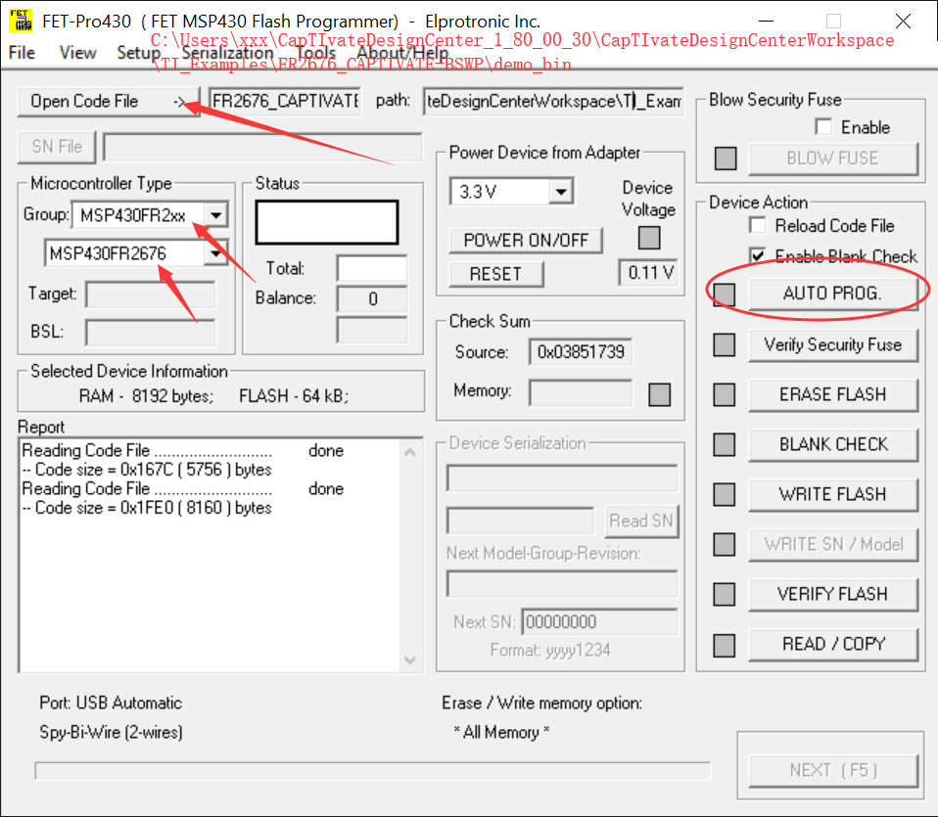This screenshot has height=817, width=938.
Task: Click the 'Code size = 0x167C ( 5756 ) bytes' line
Action: 147,470
